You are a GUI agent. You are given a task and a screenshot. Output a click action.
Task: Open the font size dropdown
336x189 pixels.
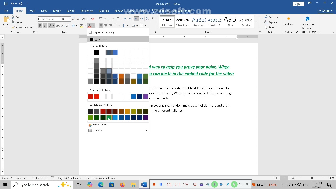(x=69, y=19)
